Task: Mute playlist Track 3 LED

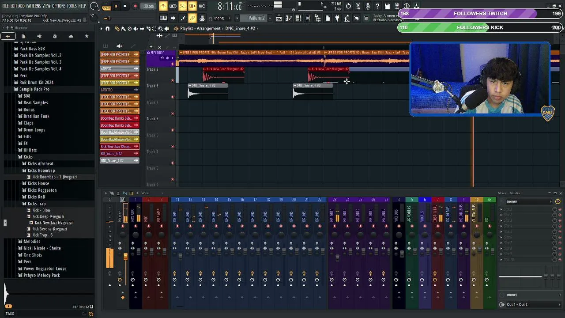Action: (173, 97)
